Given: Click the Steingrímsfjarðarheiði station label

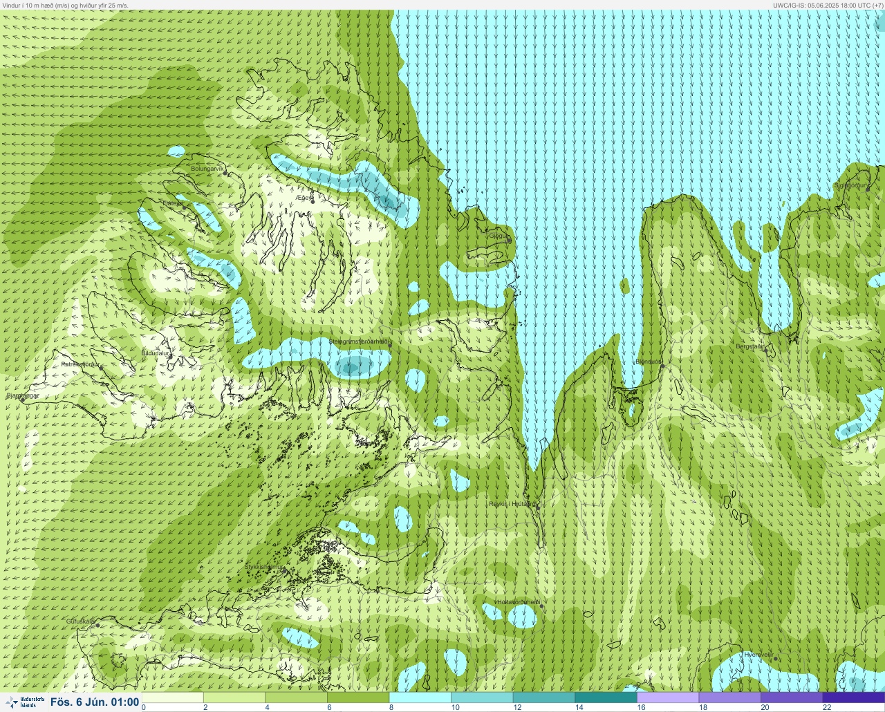Looking at the screenshot, I should (360, 341).
